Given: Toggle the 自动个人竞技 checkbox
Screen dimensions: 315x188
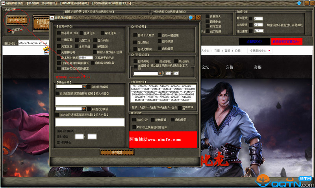Looking at the screenshot, I should (x=135, y=35).
